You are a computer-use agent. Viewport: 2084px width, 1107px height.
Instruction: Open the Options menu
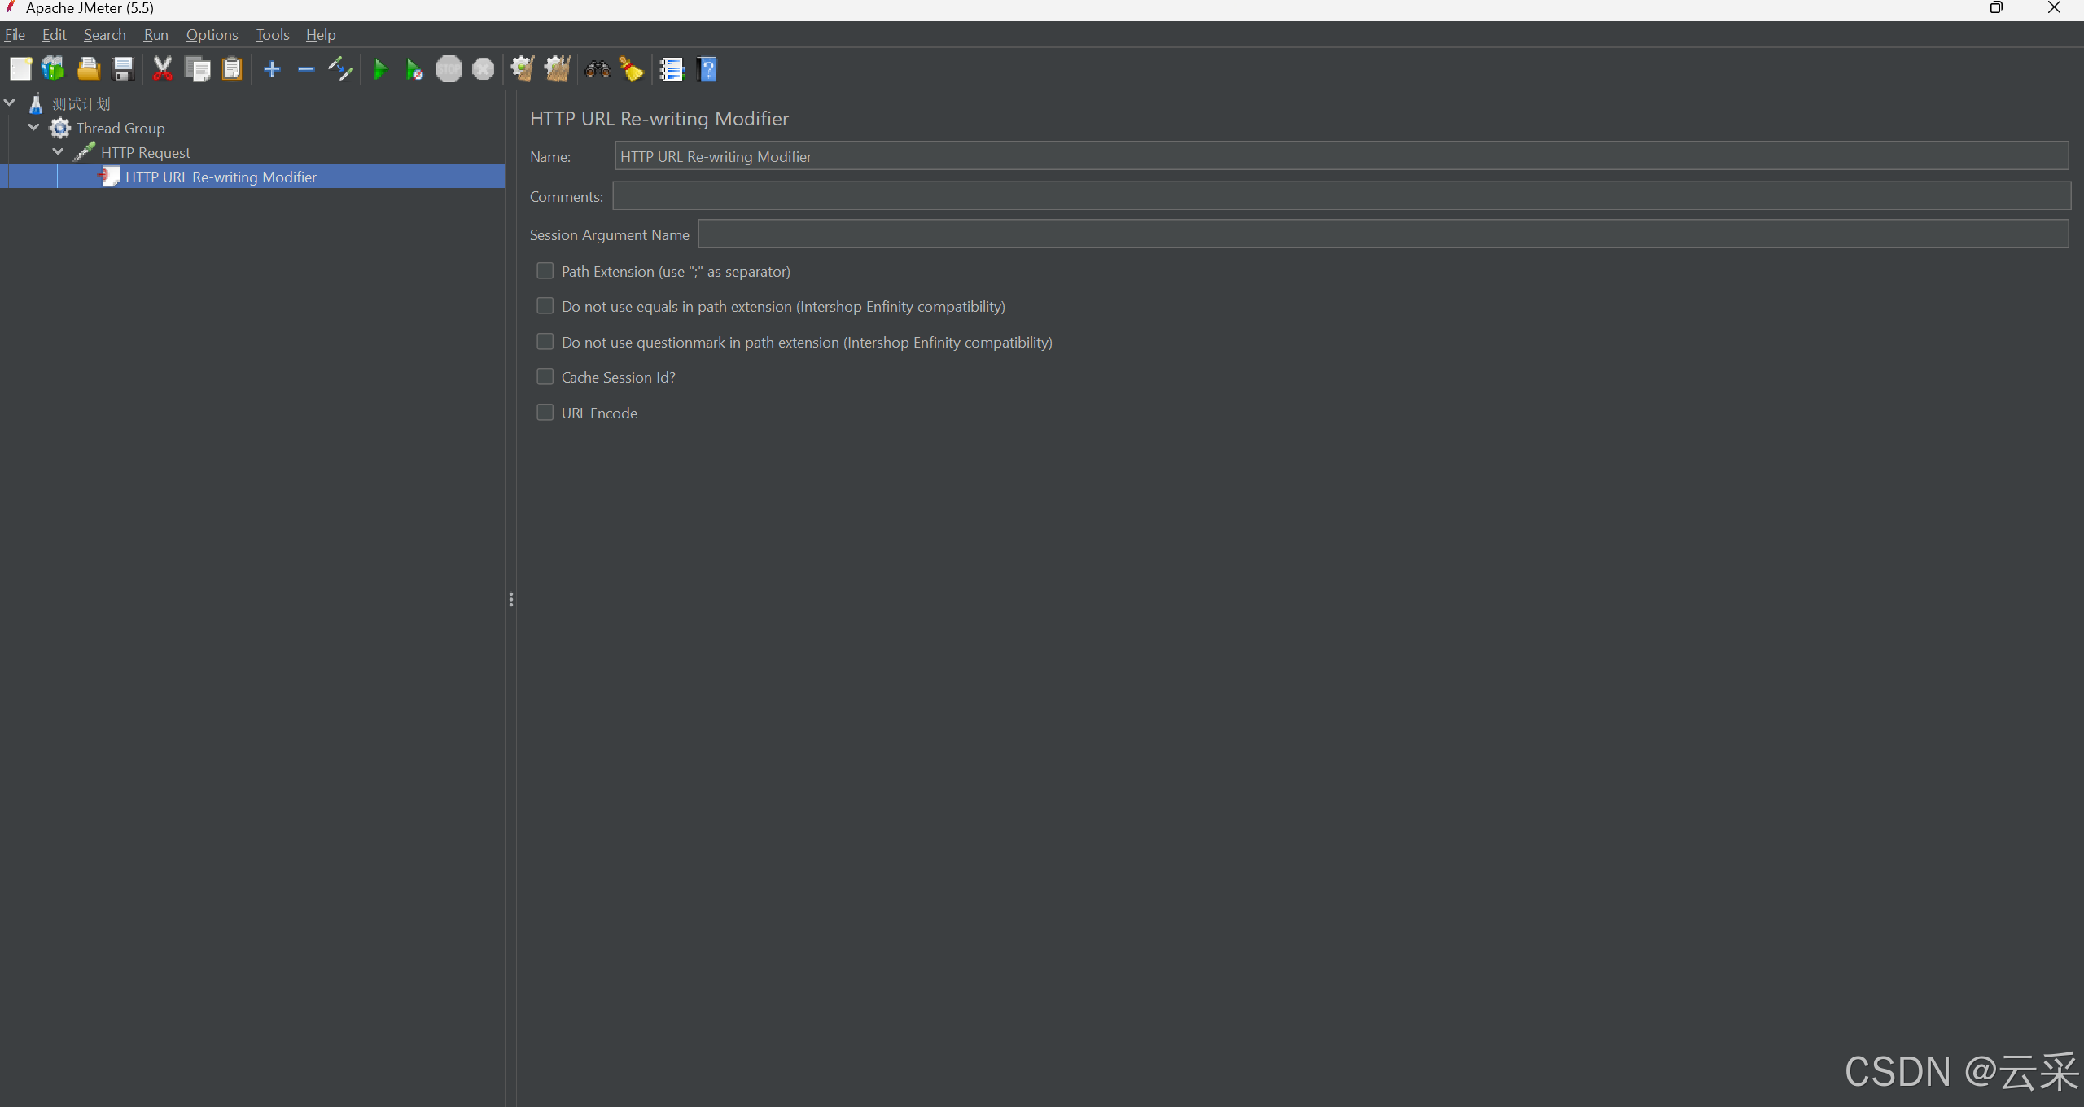212,35
